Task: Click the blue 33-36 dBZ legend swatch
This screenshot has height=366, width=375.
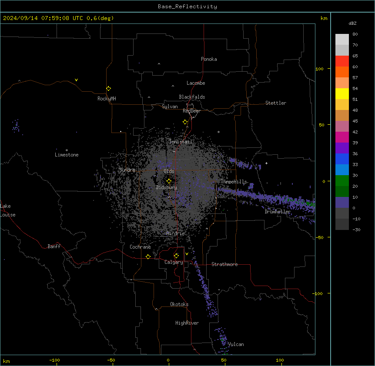Action: 342,159
